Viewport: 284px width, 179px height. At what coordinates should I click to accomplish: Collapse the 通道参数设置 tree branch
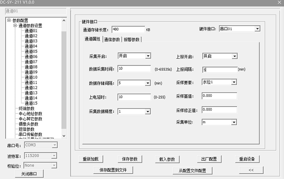(x=15, y=25)
